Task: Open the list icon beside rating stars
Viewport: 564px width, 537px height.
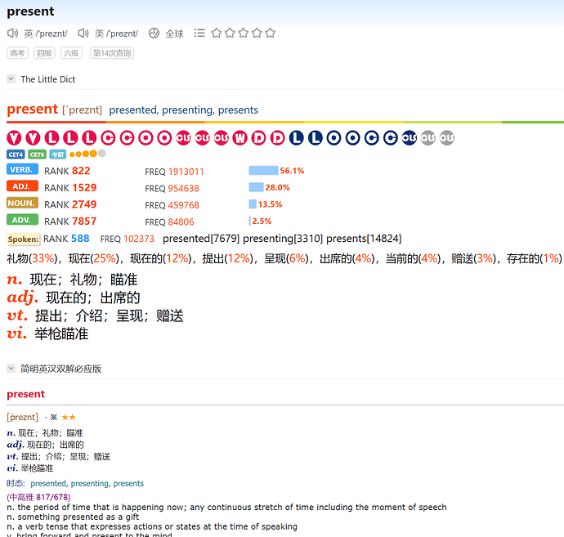Action: 199,33
